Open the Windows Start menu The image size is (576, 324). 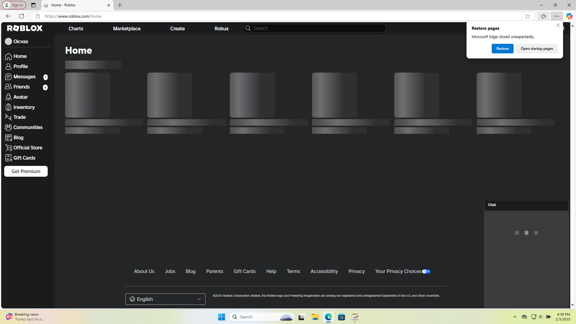222,317
